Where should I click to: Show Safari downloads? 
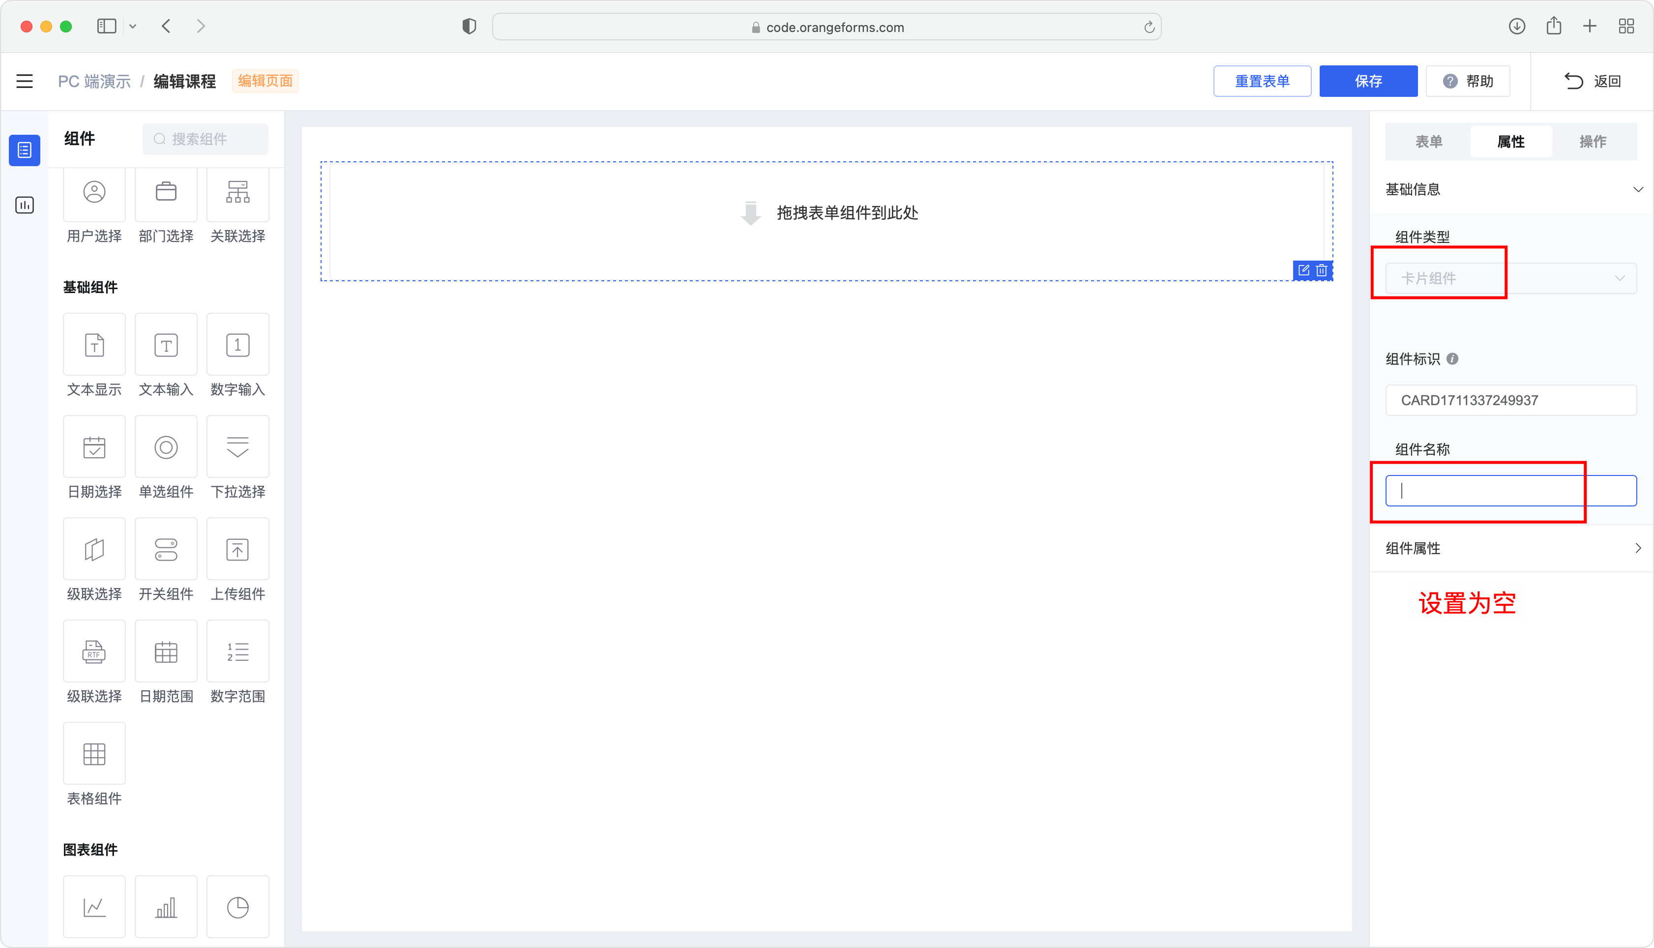[1517, 26]
